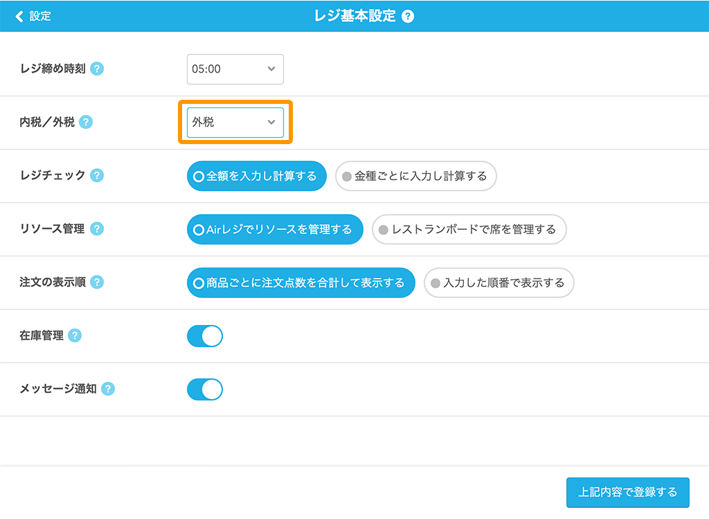709x519 pixels.
Task: Select 金種ごとに入力し計算する option
Action: click(x=415, y=176)
